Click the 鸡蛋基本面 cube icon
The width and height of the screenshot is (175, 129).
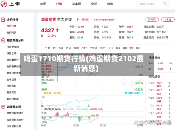pos(3,107)
